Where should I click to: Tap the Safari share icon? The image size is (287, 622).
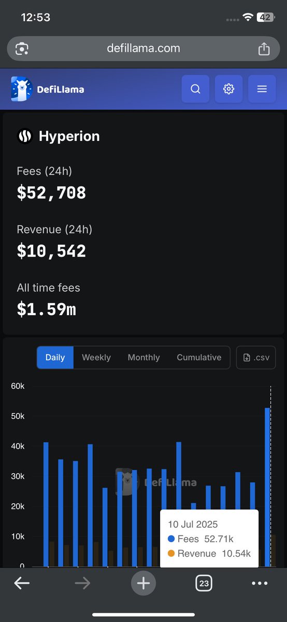point(264,49)
